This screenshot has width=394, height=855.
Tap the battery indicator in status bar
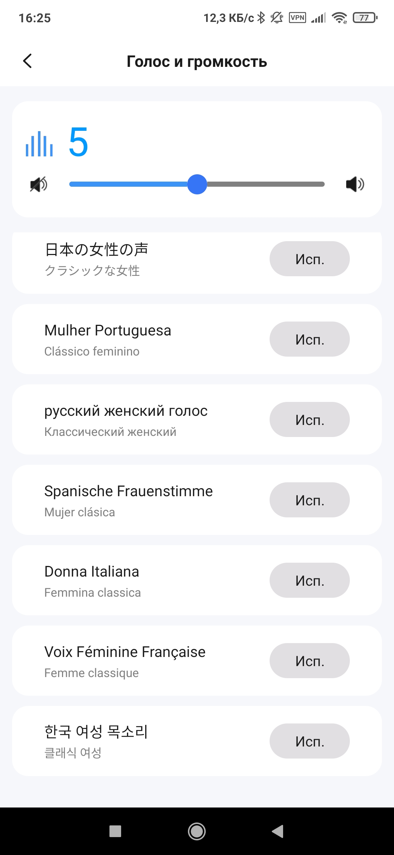click(x=365, y=18)
